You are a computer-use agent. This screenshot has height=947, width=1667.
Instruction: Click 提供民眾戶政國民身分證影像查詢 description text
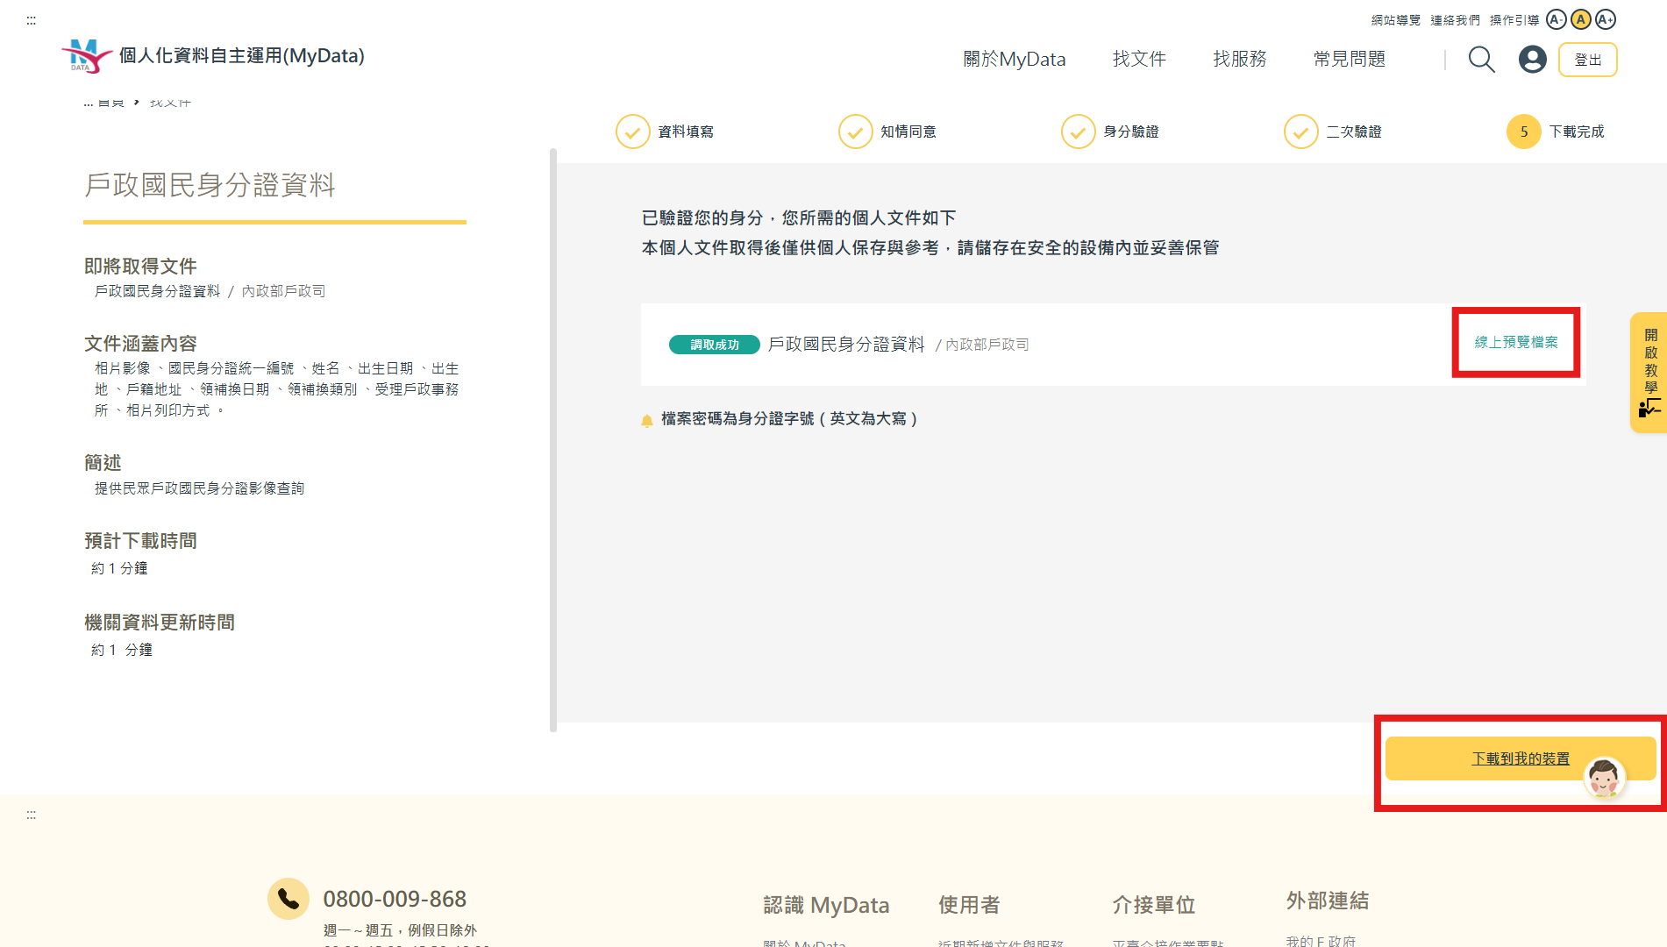(199, 488)
